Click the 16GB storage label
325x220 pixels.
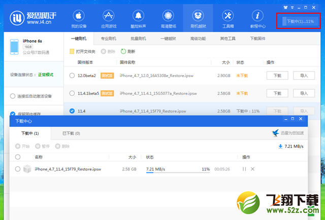28,47
